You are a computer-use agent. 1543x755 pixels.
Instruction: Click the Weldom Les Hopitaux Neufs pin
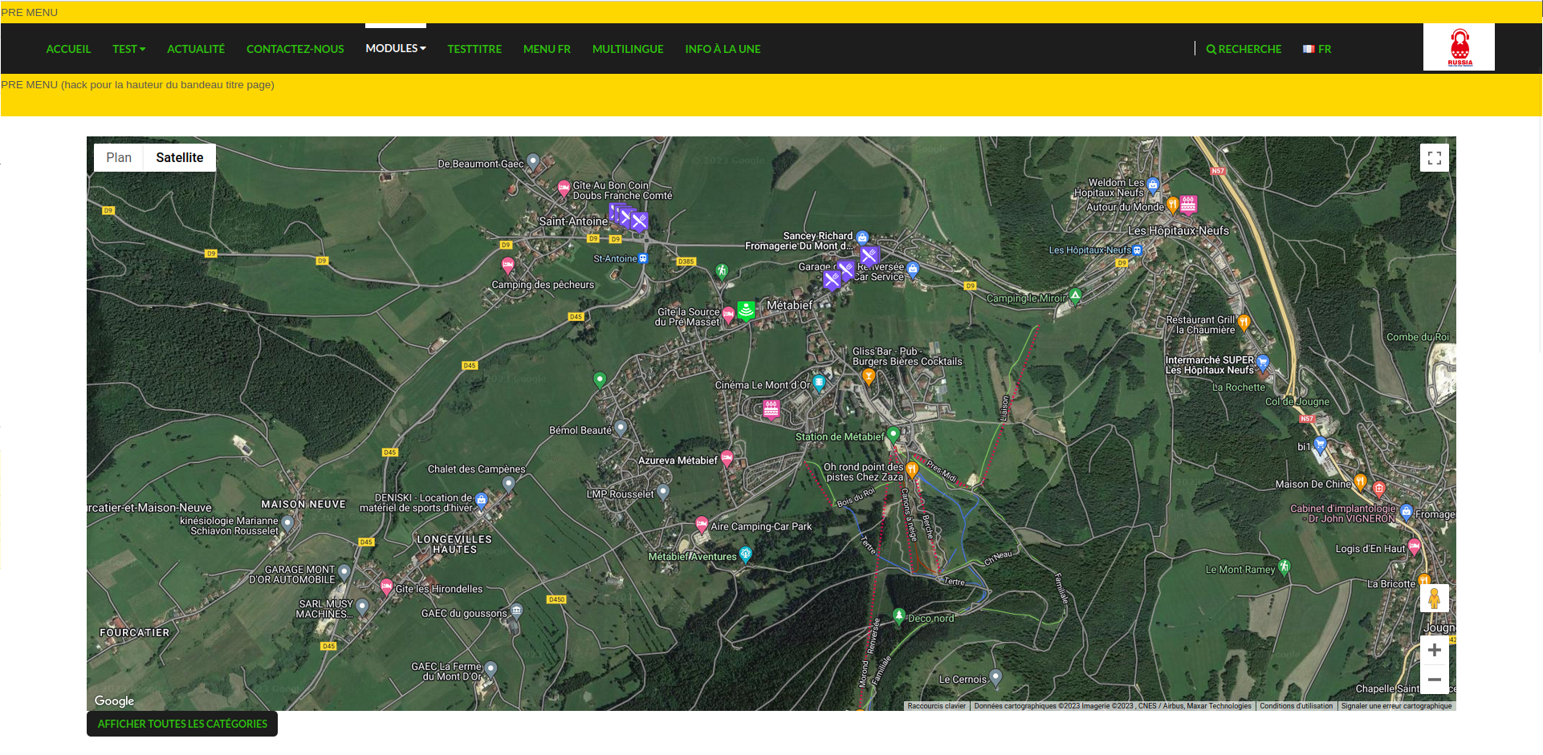click(x=1153, y=185)
